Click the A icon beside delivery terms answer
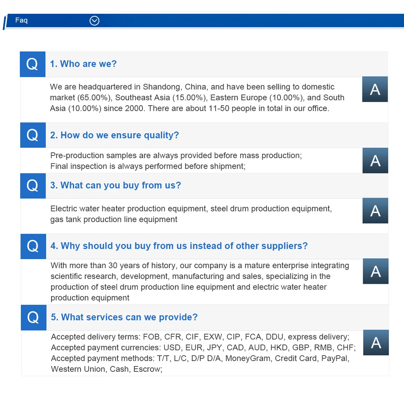This screenshot has width=404, height=395. pos(376,342)
